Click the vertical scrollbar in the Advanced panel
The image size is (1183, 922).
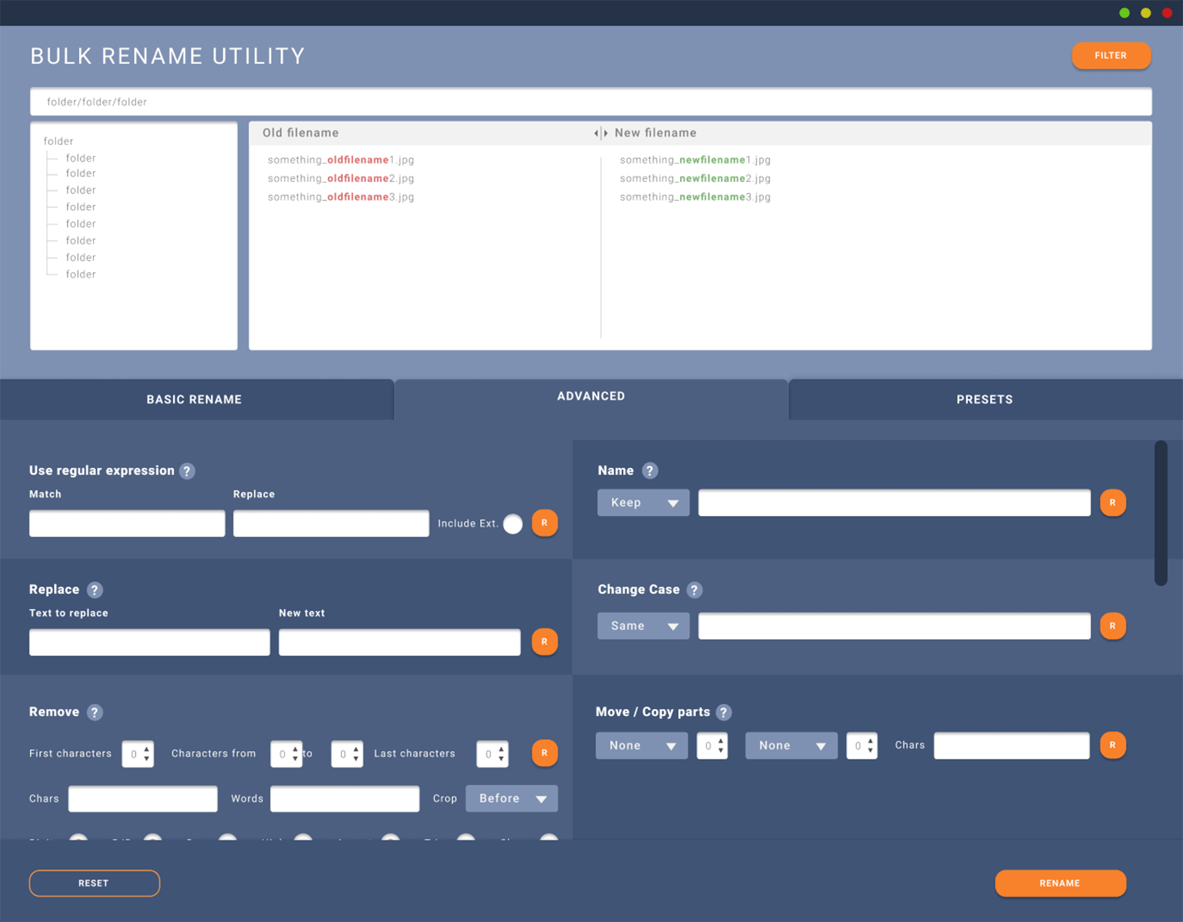1161,512
